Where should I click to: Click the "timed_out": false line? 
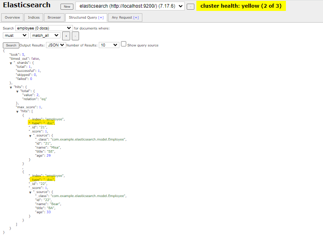tap(25, 59)
